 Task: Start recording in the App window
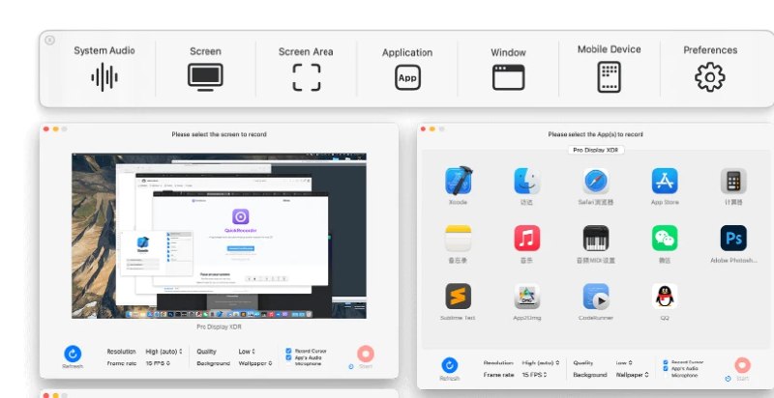[742, 365]
